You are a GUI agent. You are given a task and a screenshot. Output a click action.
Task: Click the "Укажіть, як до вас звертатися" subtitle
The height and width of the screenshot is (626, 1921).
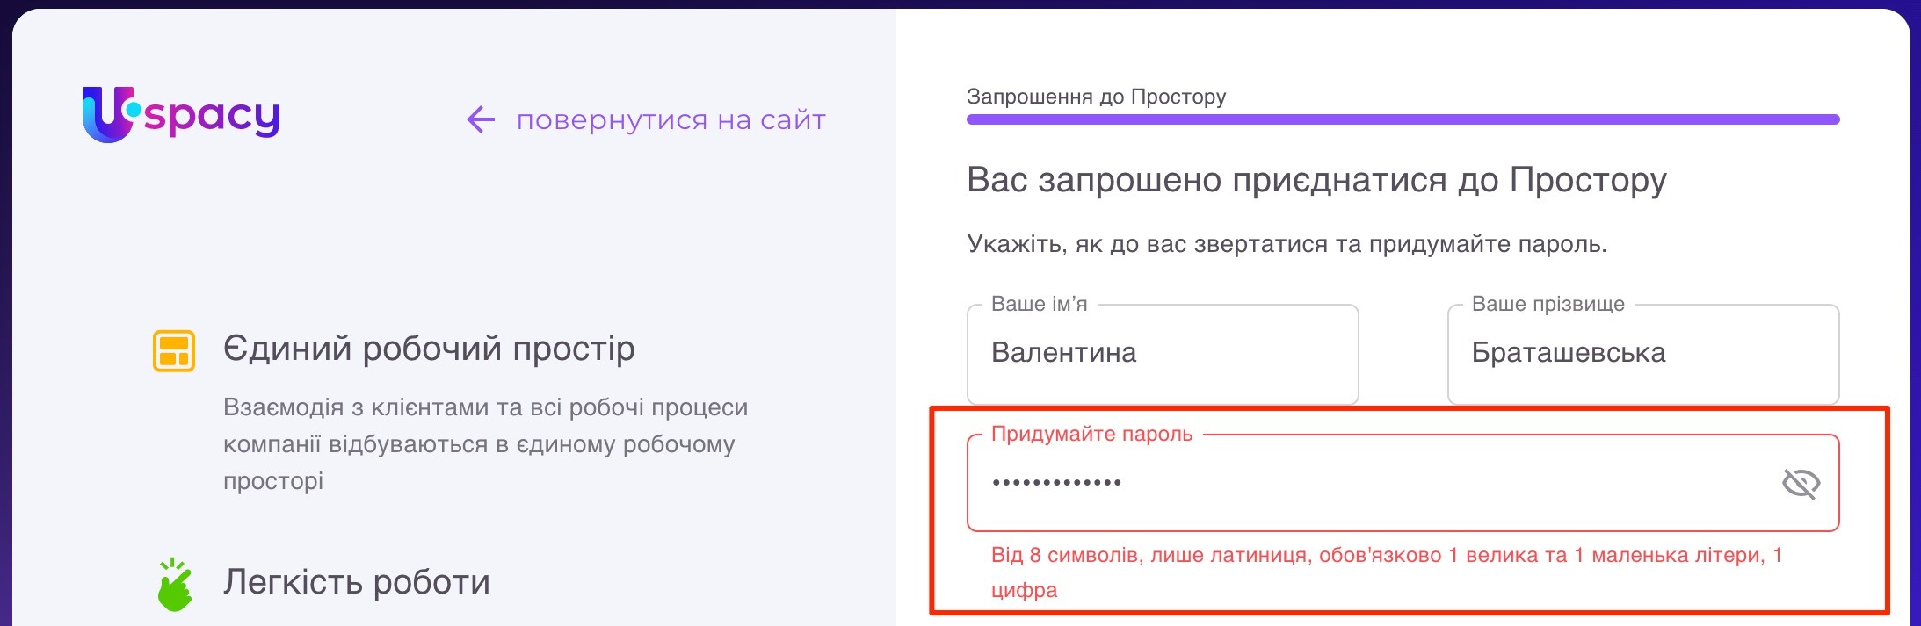[x=1287, y=244]
